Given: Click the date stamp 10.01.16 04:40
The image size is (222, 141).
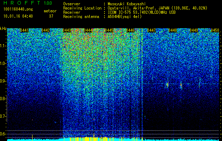Looking at the screenshot, I should click(18, 16).
